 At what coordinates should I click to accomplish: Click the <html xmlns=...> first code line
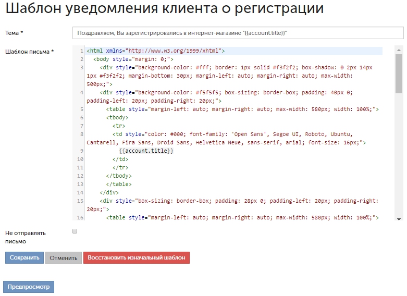coord(156,51)
